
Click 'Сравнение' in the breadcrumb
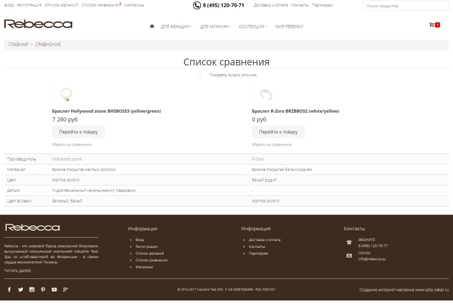point(48,45)
